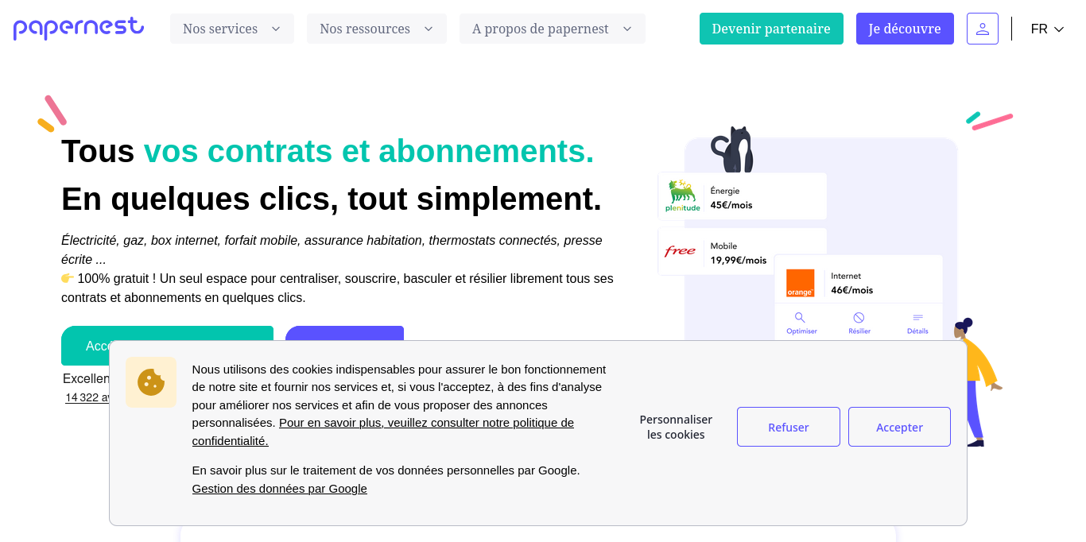Image resolution: width=1086 pixels, height=542 pixels.
Task: Click the user account icon
Action: [983, 28]
